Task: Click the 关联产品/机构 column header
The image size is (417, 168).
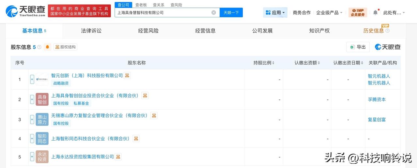Action: coord(383,63)
